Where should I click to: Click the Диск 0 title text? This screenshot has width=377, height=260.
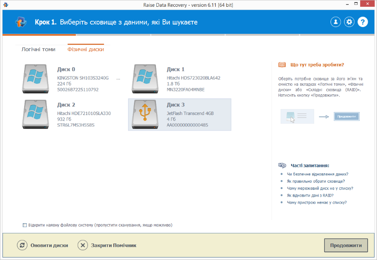66,69
